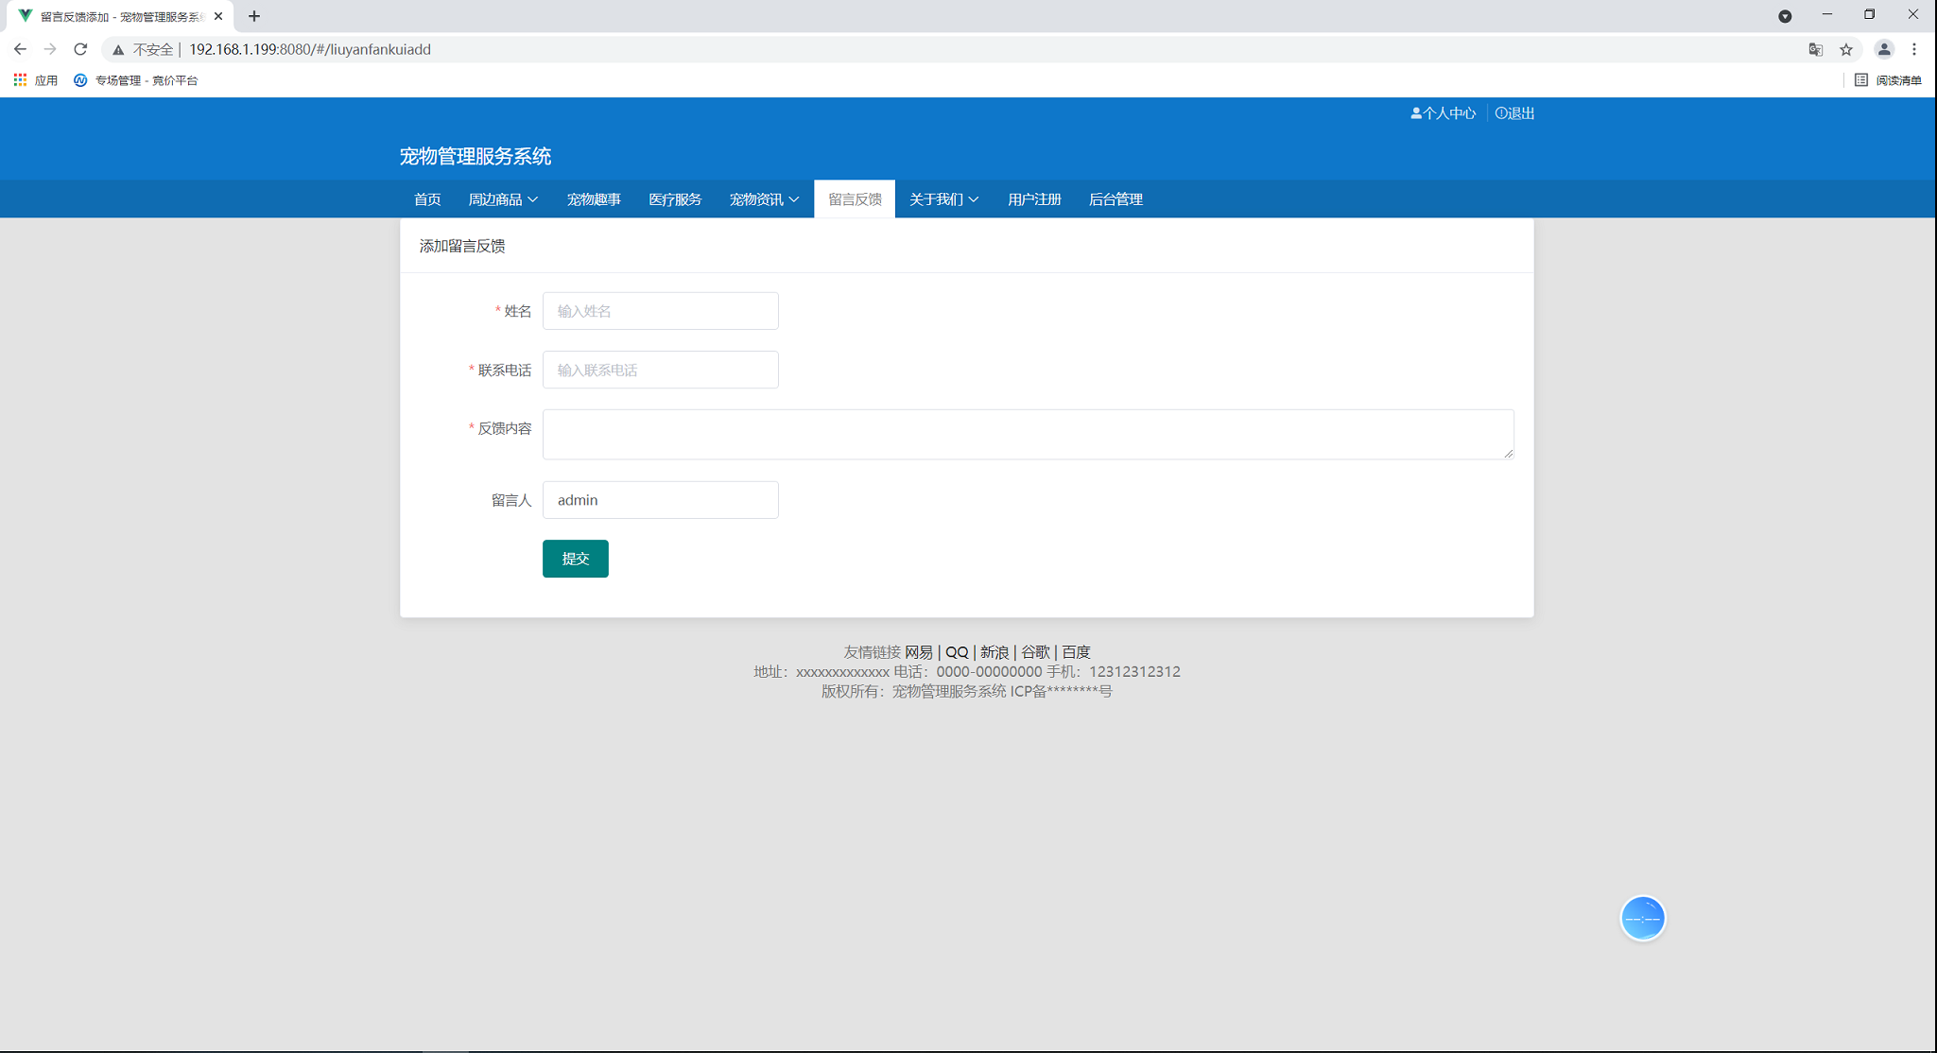1937x1053 pixels.
Task: Click the back navigation arrow
Action: click(x=20, y=49)
